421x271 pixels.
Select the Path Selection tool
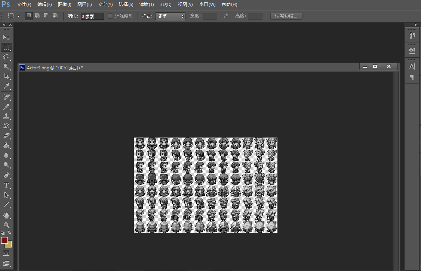pyautogui.click(x=6, y=195)
